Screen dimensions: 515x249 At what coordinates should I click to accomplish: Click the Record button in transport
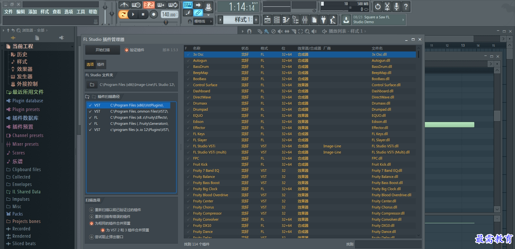coord(154,14)
